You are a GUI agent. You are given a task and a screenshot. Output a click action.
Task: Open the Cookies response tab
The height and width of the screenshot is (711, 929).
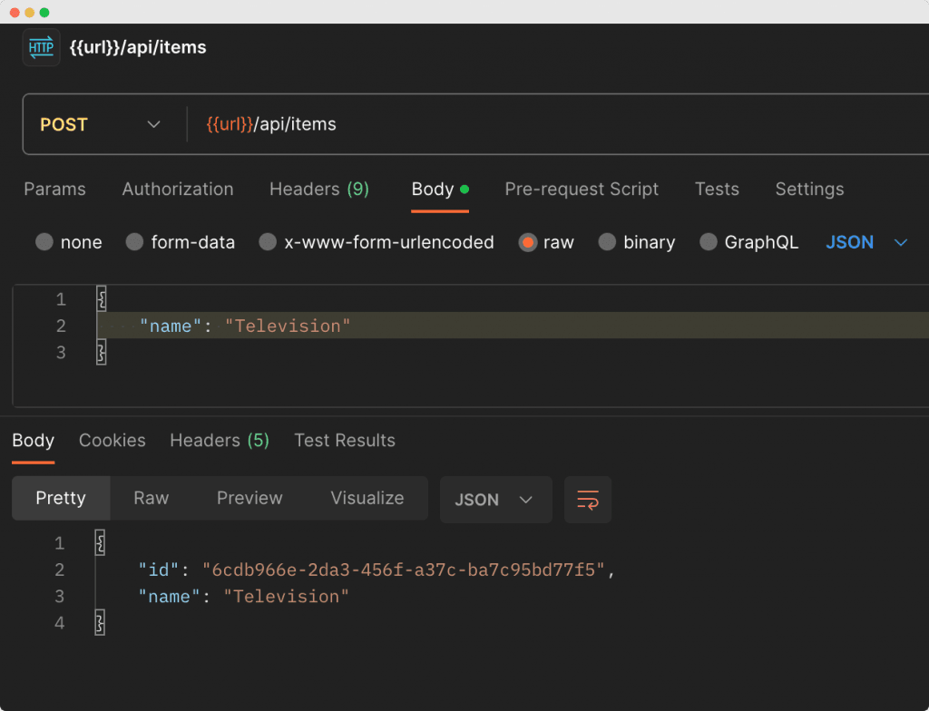(x=112, y=441)
